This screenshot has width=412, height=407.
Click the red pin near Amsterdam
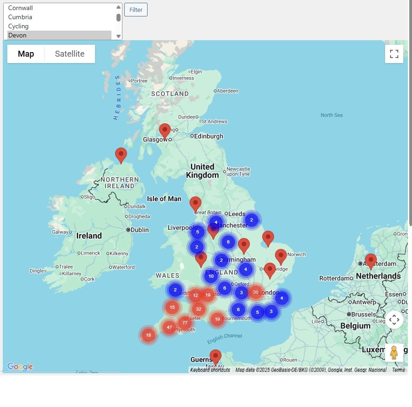371,261
